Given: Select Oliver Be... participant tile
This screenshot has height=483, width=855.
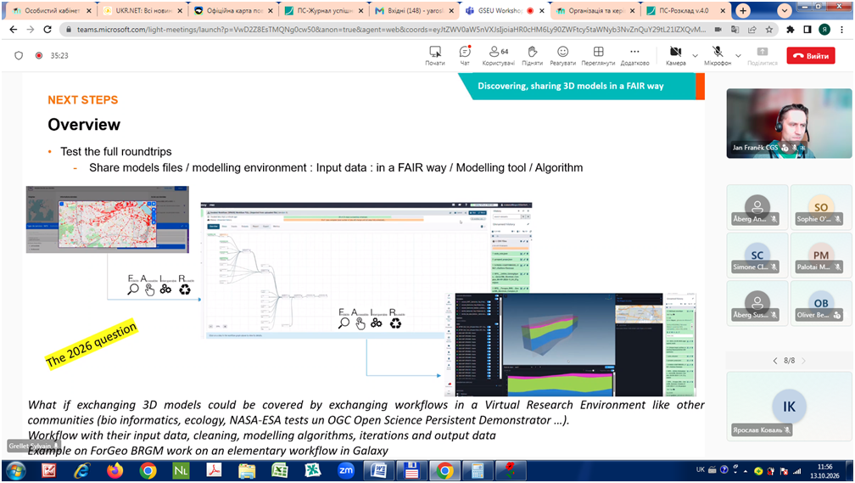Looking at the screenshot, I should (821, 303).
